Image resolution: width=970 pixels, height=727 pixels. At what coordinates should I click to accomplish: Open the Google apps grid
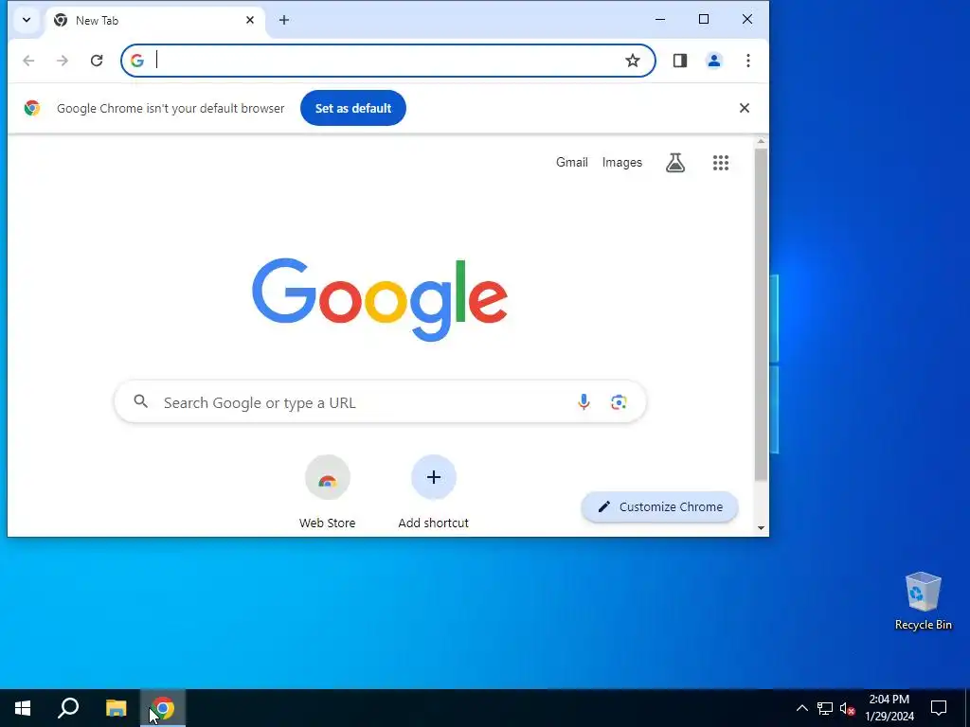pos(721,163)
